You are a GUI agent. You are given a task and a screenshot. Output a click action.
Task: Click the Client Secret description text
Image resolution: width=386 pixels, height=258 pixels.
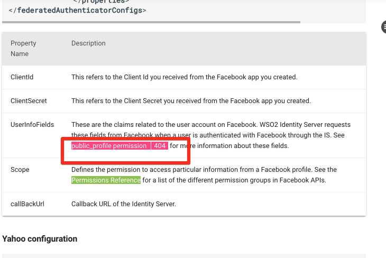[191, 101]
